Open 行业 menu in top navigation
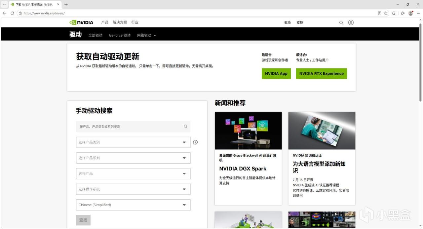Viewport: 423px width, 229px height. coord(135,22)
